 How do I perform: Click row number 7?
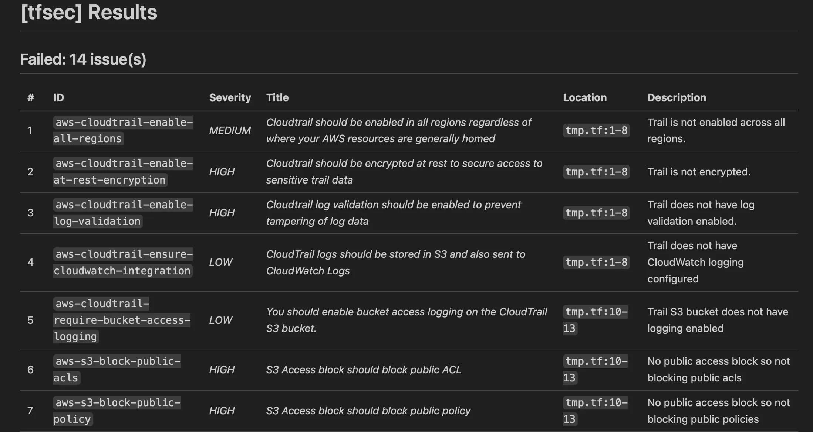pos(30,411)
